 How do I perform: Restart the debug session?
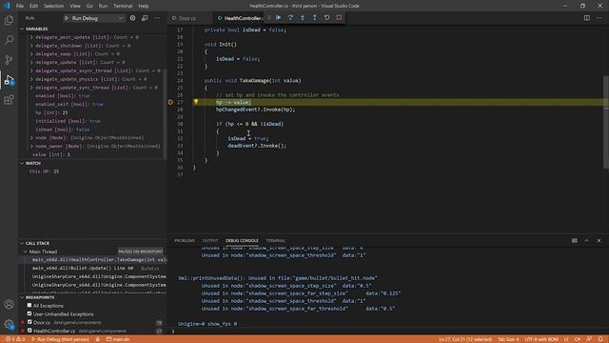coord(326,17)
